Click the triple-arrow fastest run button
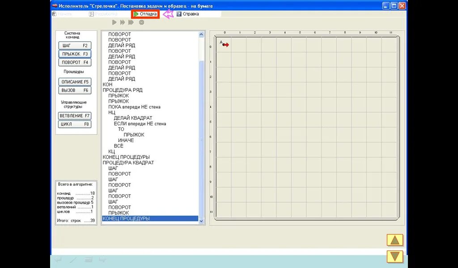The width and height of the screenshot is (458, 268). tap(131, 22)
